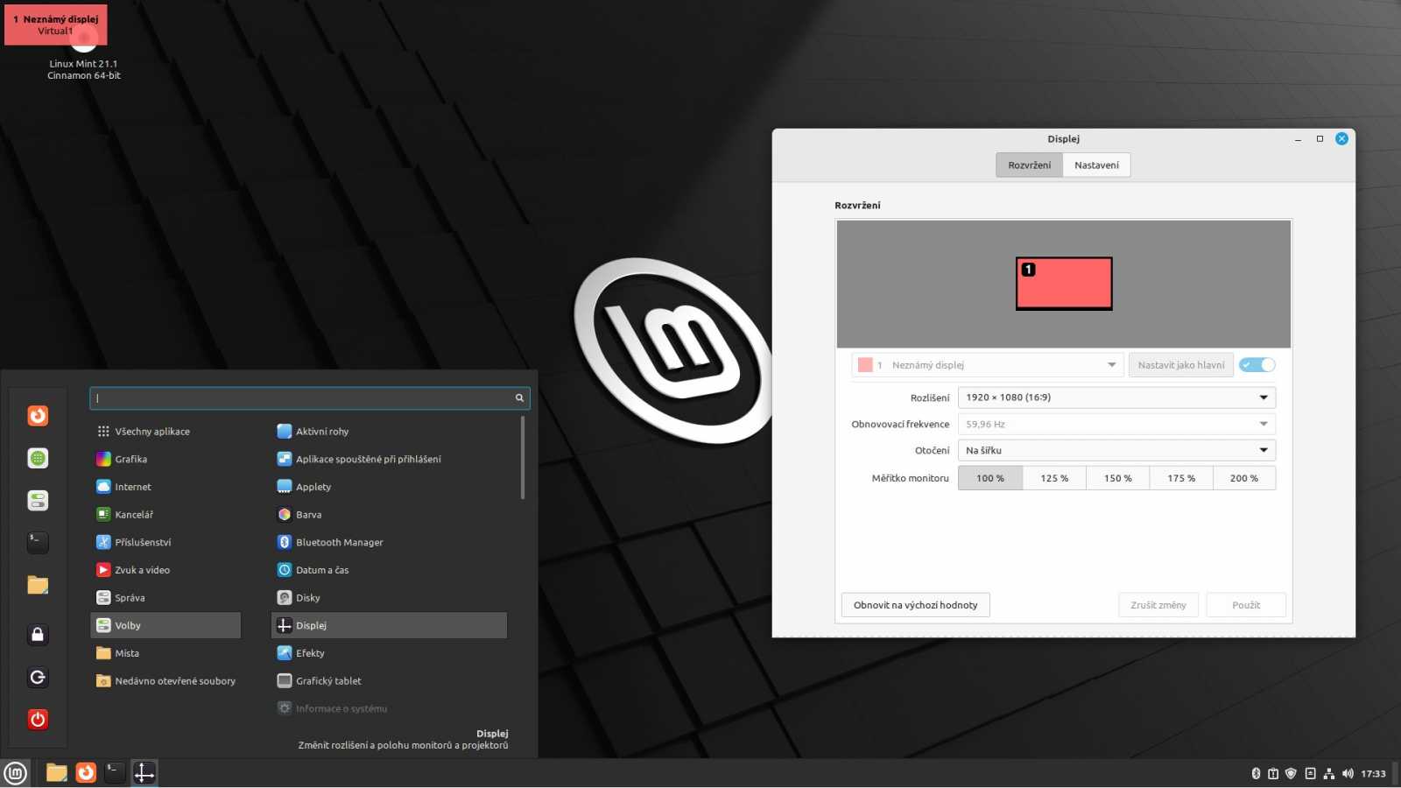
Task: Open Aktivní rohy settings entry
Action: pos(390,432)
